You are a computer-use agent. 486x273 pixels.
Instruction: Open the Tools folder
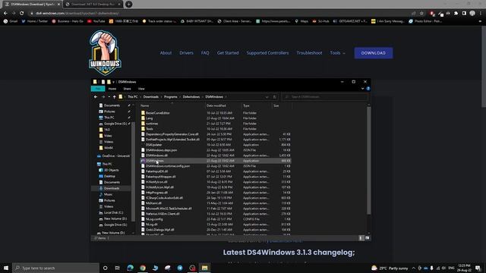[x=149, y=129]
